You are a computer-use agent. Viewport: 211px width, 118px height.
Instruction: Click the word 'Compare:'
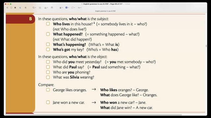tap(46, 85)
